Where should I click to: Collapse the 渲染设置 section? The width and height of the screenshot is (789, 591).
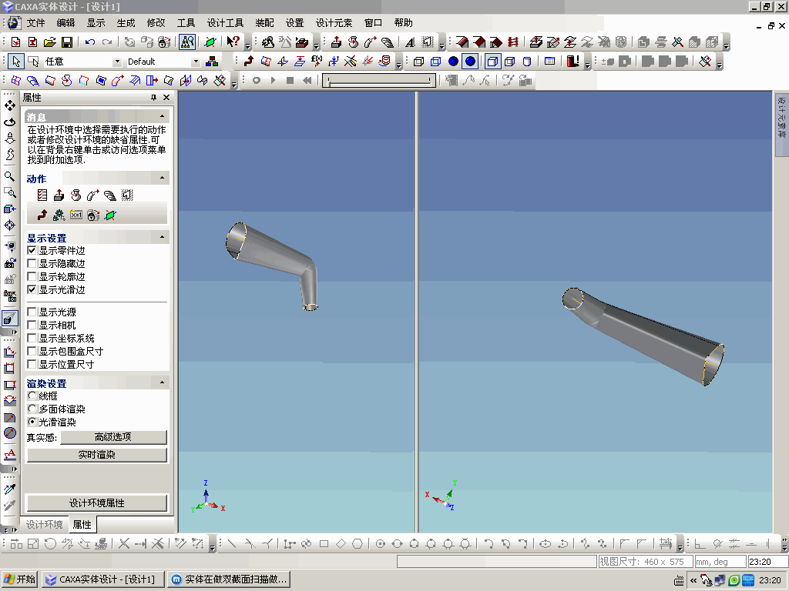(x=162, y=382)
